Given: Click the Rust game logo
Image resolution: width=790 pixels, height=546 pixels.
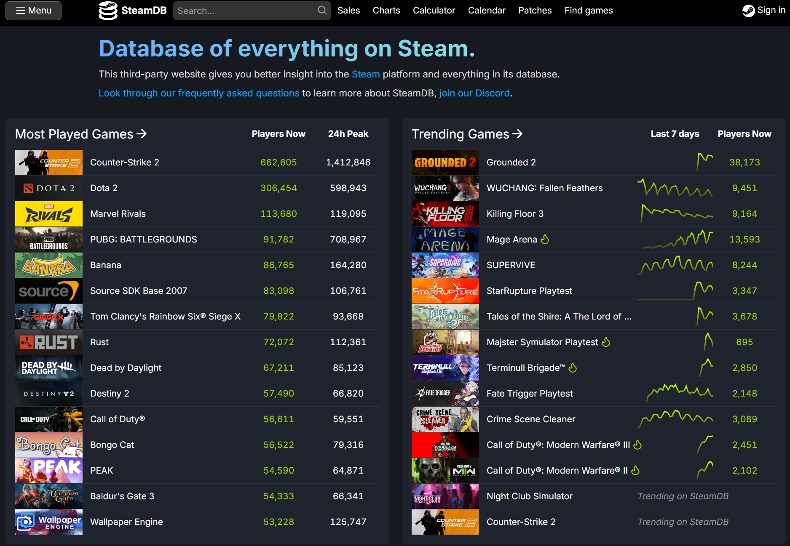Looking at the screenshot, I should pyautogui.click(x=49, y=342).
